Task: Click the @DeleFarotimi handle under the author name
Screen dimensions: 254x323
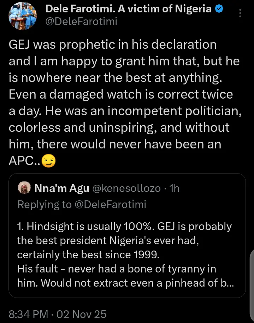Action: 81,22
